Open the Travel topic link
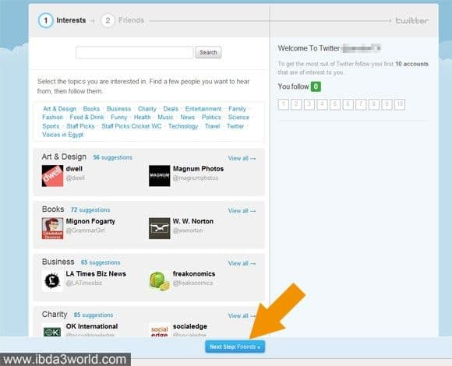The height and width of the screenshot is (366, 452). coord(213,126)
